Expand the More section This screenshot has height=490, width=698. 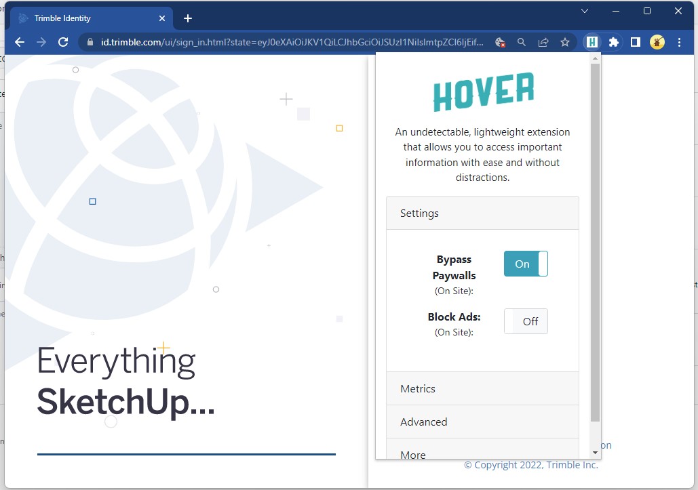[x=482, y=453]
